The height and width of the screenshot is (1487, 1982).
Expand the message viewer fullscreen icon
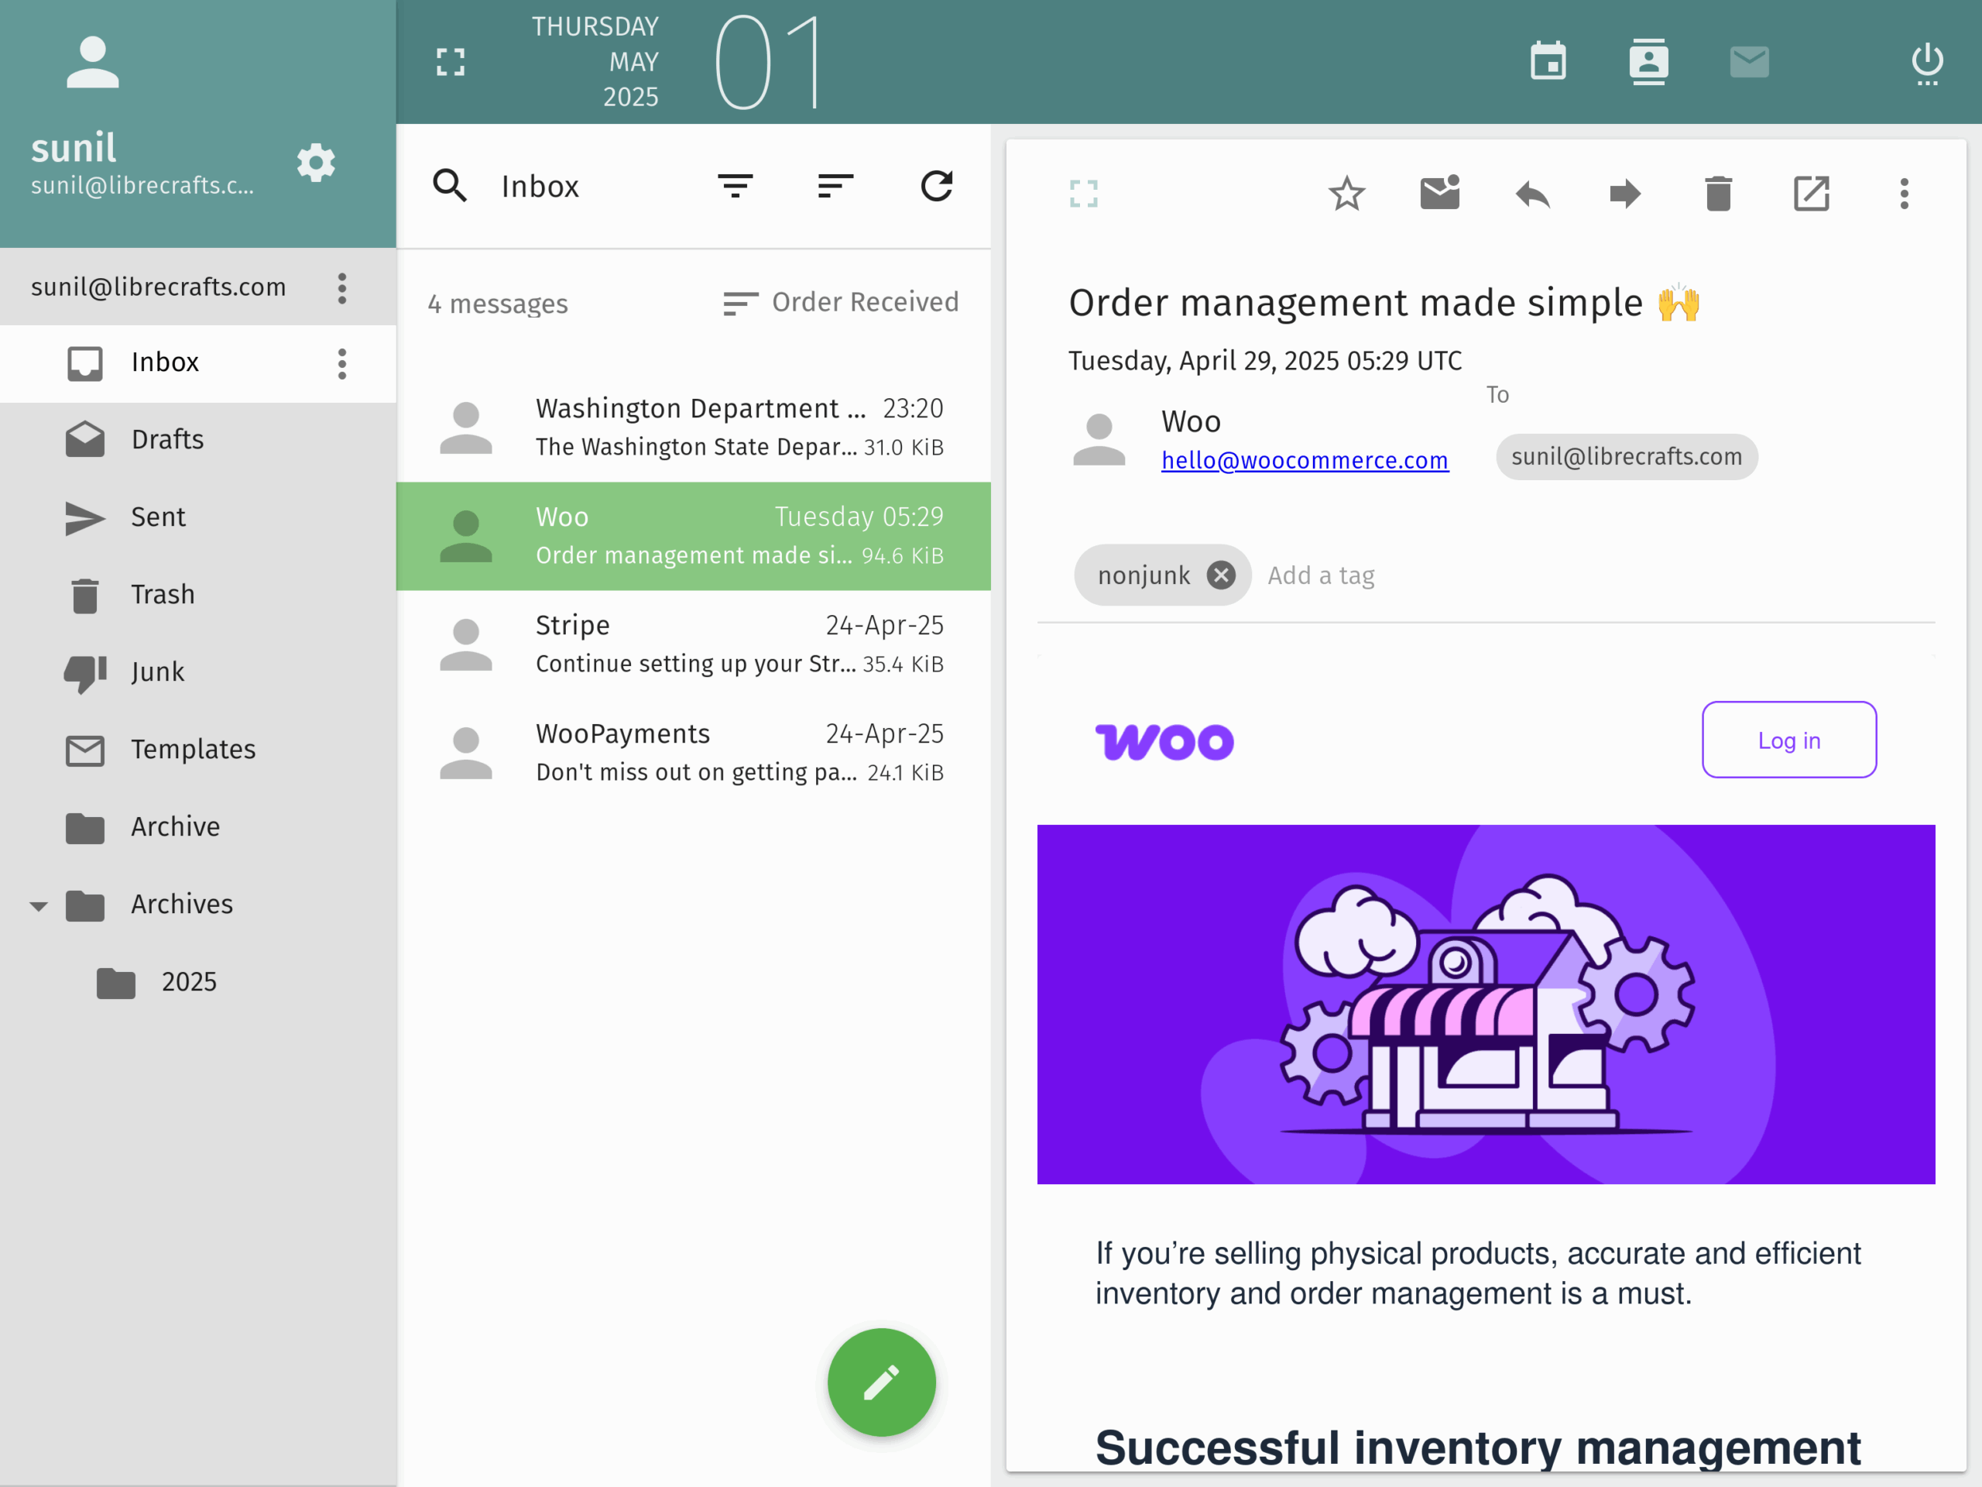(x=1083, y=194)
